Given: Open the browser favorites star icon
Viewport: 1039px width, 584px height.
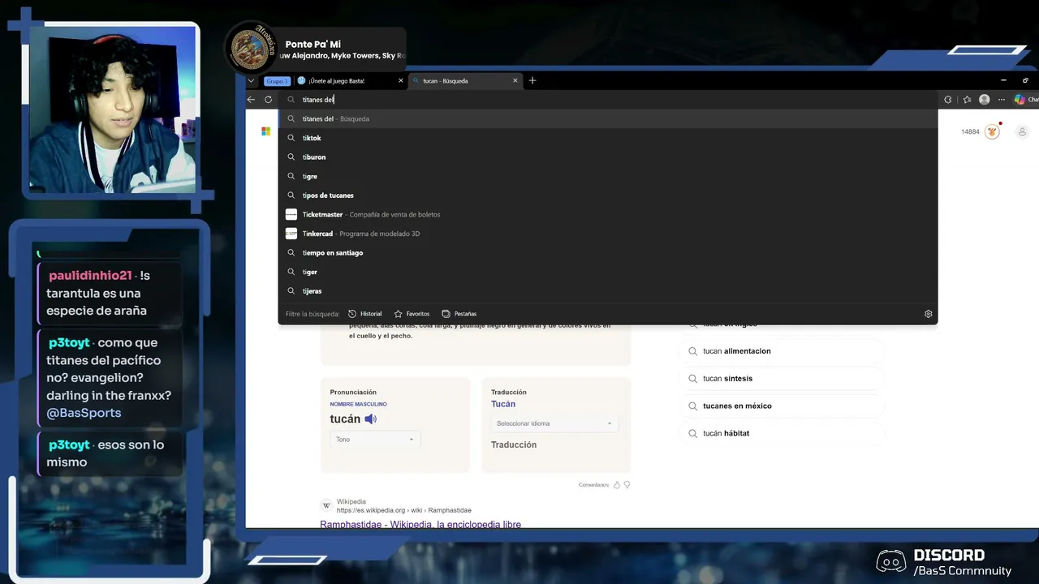Looking at the screenshot, I should pos(967,100).
